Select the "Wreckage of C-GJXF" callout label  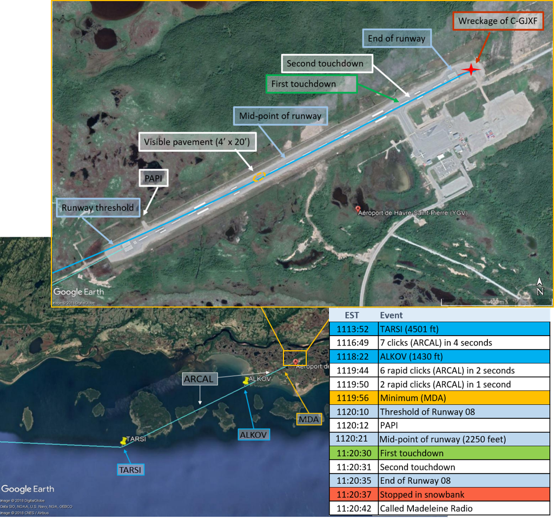click(x=497, y=22)
